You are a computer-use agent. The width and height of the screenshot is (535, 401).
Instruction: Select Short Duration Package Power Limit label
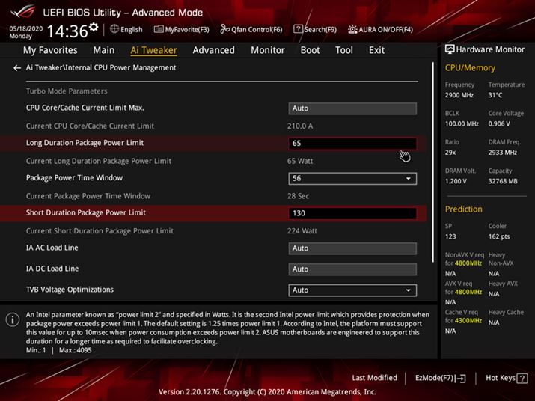(x=85, y=212)
